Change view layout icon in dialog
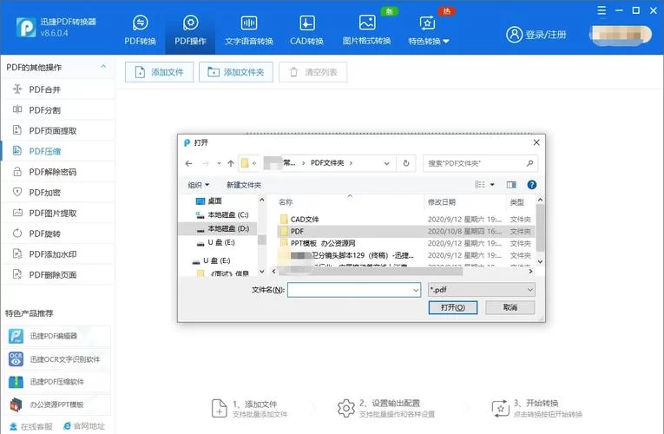Screen dimensions: 664x434 point(480,185)
